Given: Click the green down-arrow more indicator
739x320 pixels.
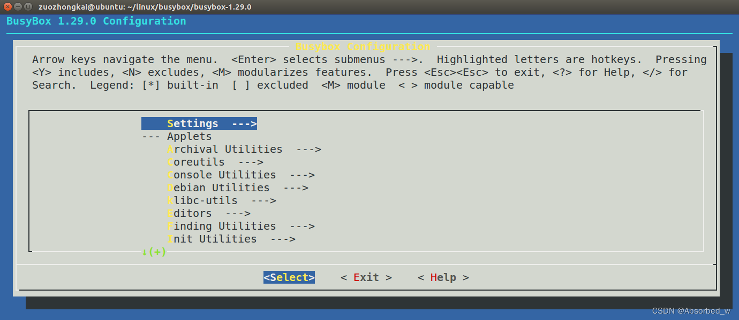Looking at the screenshot, I should point(154,252).
